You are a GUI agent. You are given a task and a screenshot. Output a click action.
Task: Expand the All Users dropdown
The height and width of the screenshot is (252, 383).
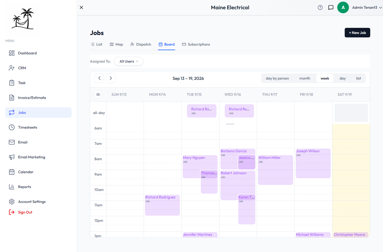point(129,61)
